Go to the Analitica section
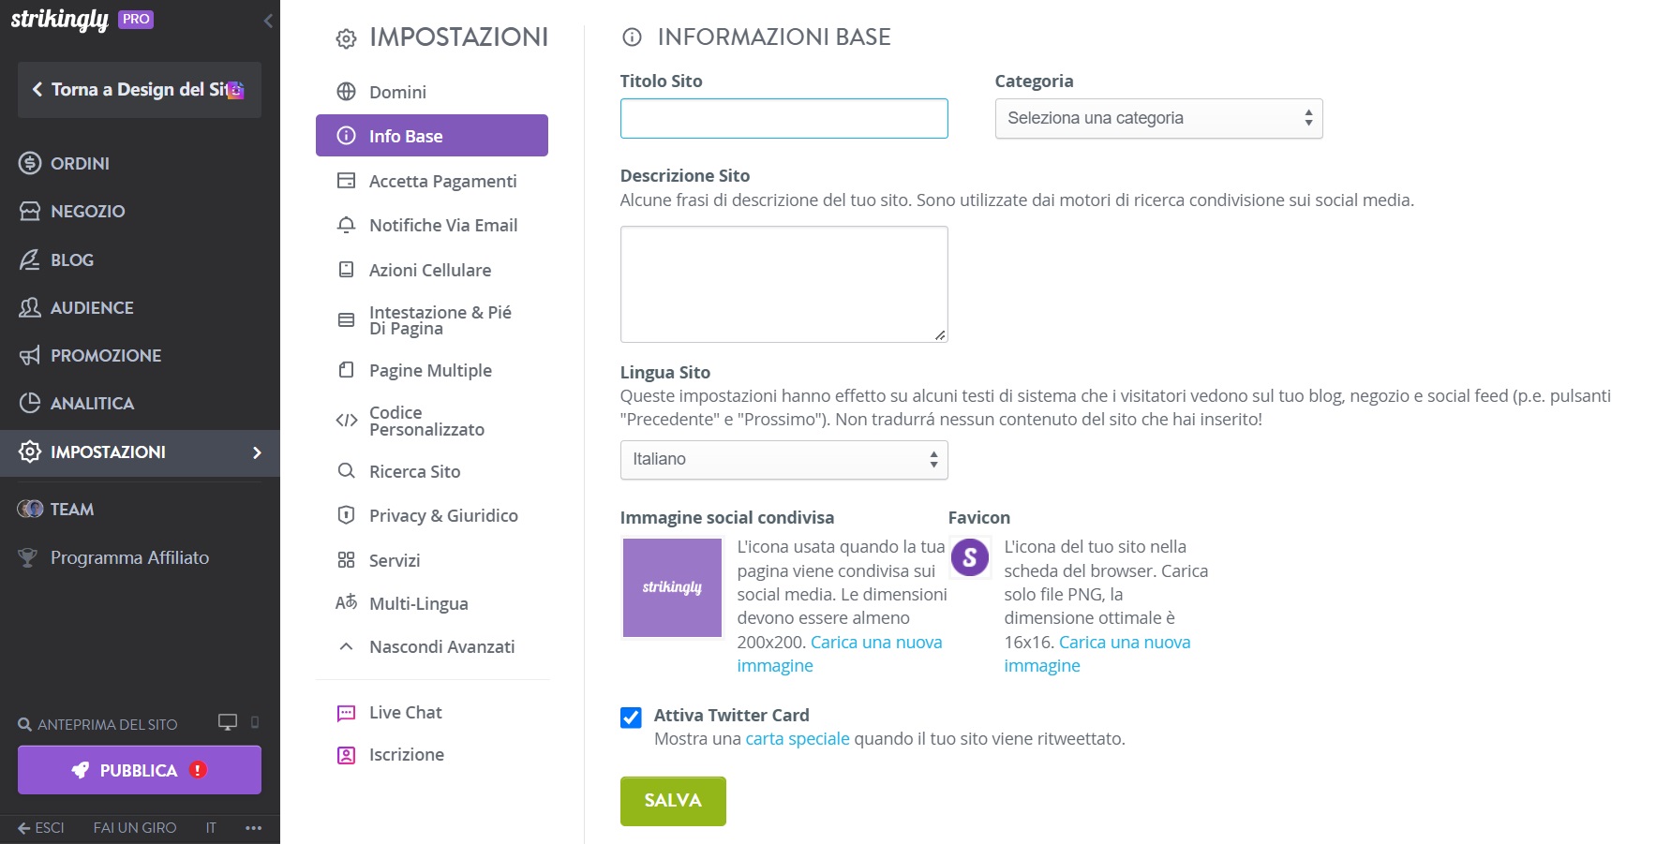The width and height of the screenshot is (1671, 844). pyautogui.click(x=92, y=404)
